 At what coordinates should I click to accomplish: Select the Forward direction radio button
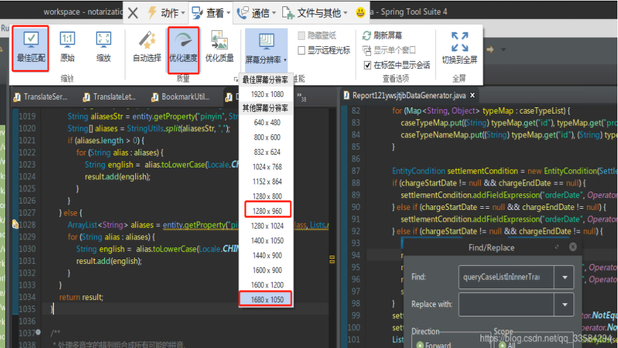[x=420, y=344]
